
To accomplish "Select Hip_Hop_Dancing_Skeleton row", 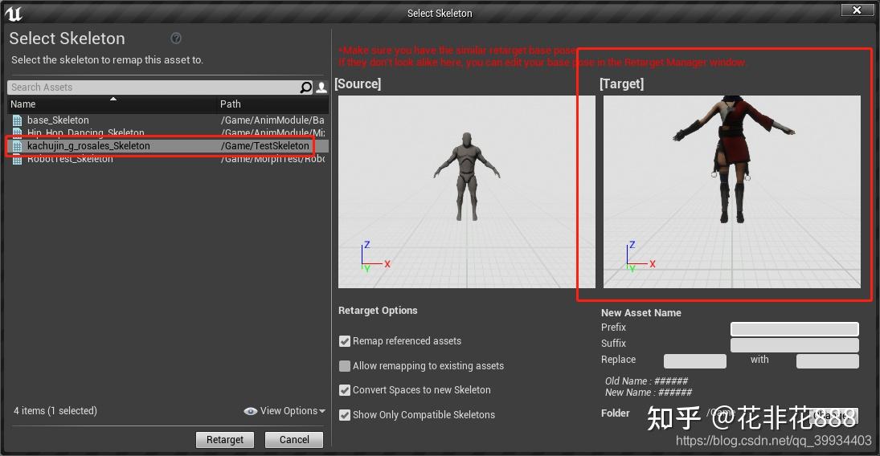I will point(168,133).
